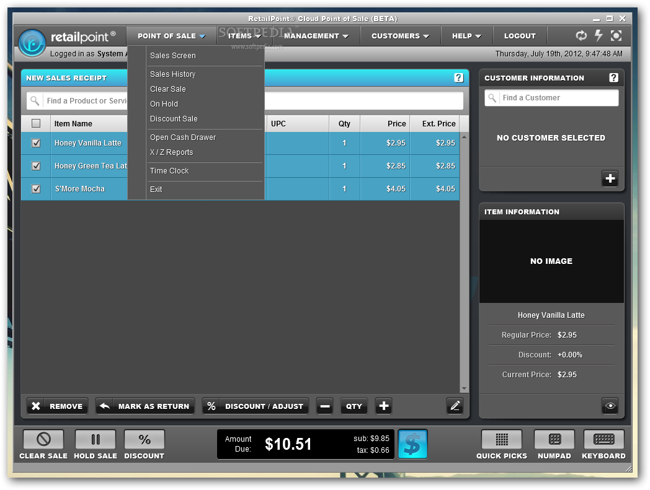Click the receipt list scrollbar up arrow
The width and height of the screenshot is (650, 490).
click(x=465, y=137)
